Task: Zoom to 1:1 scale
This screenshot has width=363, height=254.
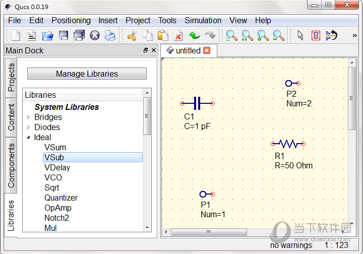Action: coord(247,36)
